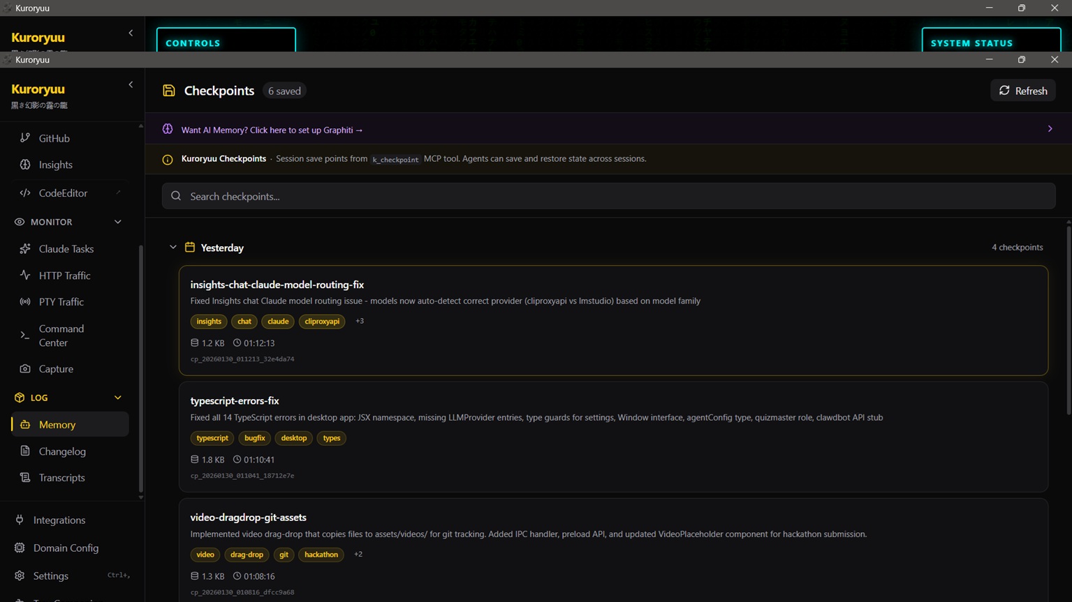
Task: Click the +3 more tags indicator
Action: tap(360, 322)
